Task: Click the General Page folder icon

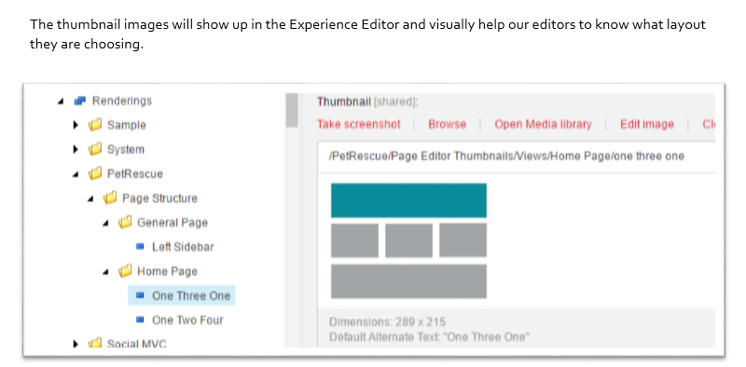Action: pyautogui.click(x=125, y=222)
